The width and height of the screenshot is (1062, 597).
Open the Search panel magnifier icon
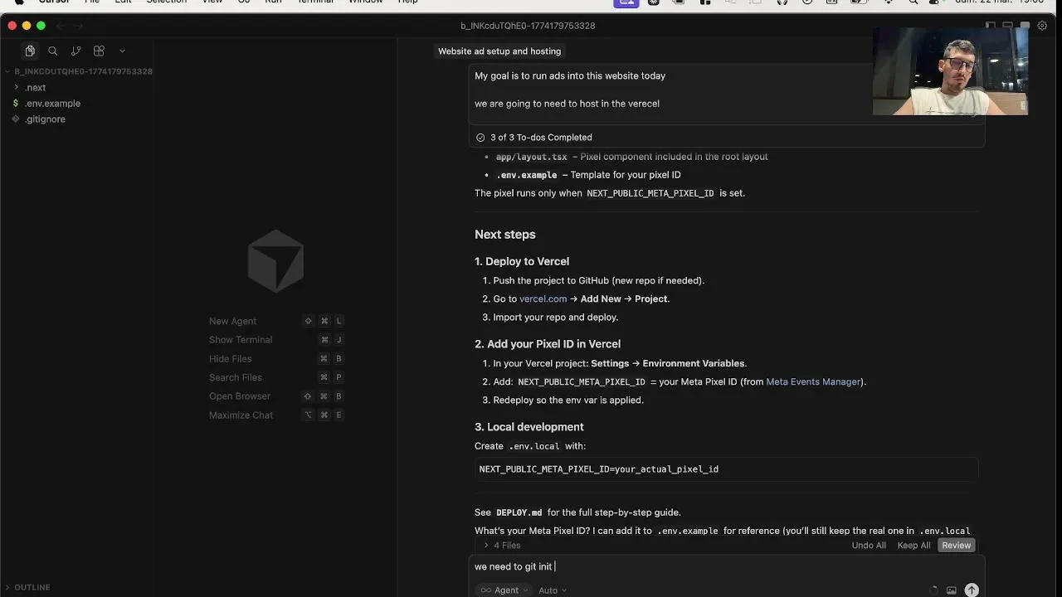(x=53, y=51)
